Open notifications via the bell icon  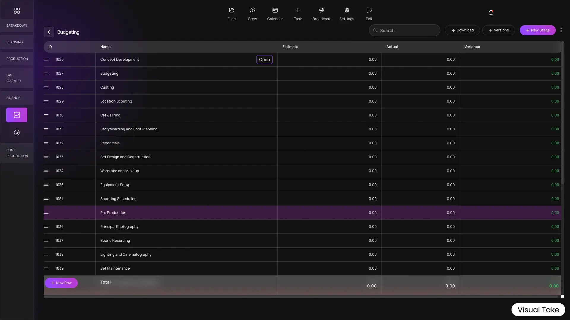pyautogui.click(x=491, y=12)
